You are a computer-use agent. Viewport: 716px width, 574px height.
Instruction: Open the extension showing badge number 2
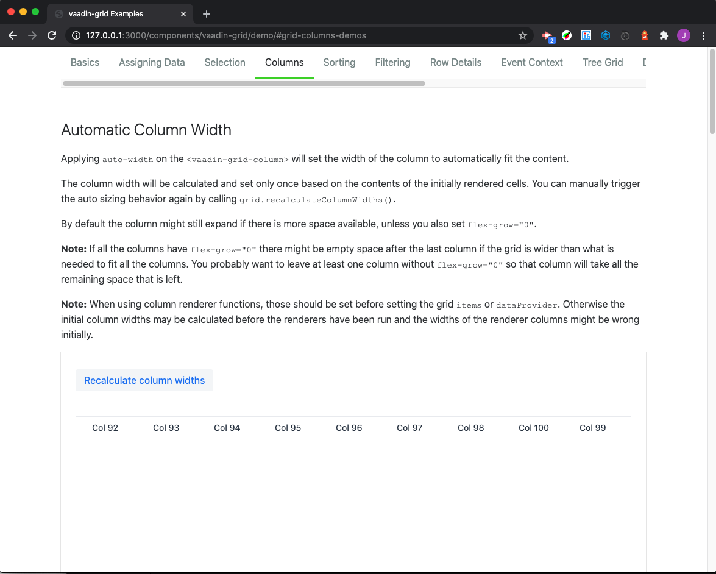pyautogui.click(x=547, y=35)
